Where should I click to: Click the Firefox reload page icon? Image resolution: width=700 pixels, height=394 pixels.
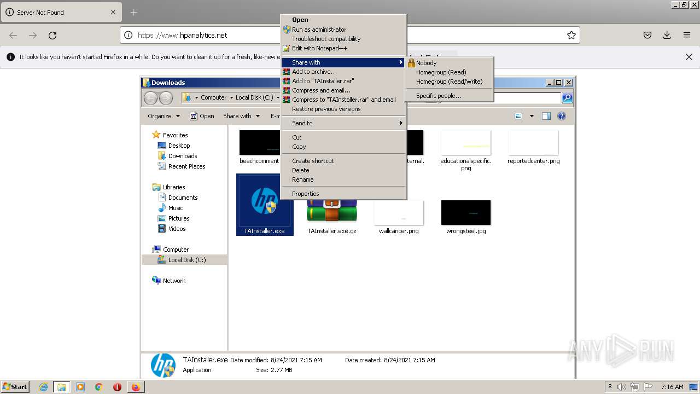coord(52,35)
